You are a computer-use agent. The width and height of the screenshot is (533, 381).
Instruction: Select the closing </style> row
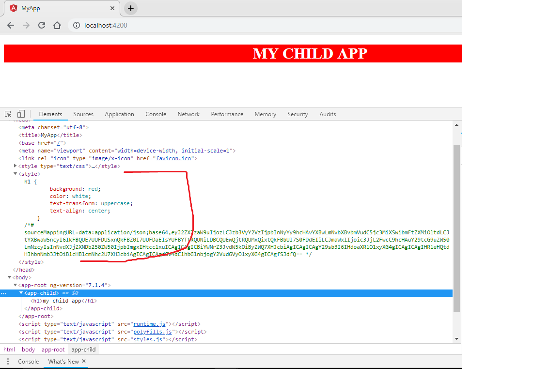(31, 262)
